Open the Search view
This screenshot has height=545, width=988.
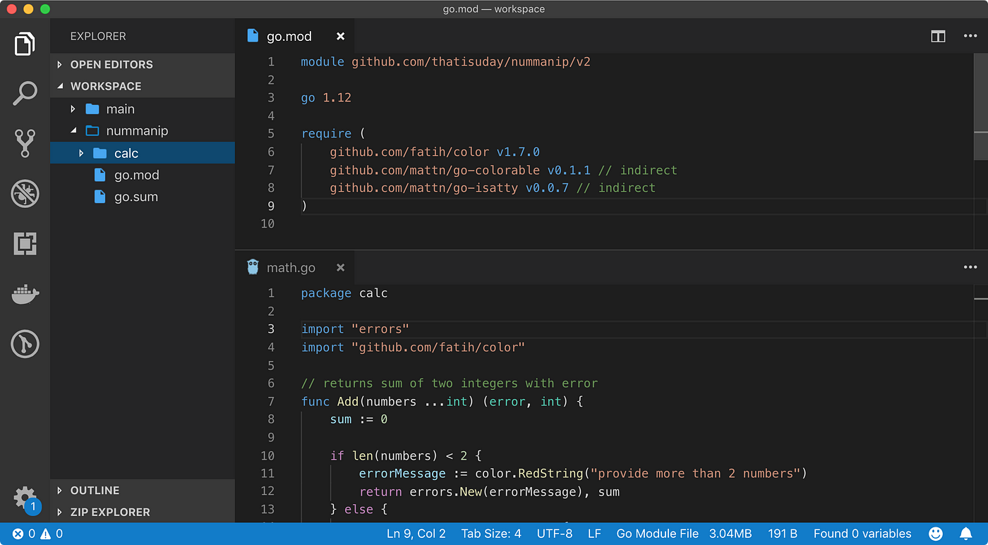pos(25,93)
